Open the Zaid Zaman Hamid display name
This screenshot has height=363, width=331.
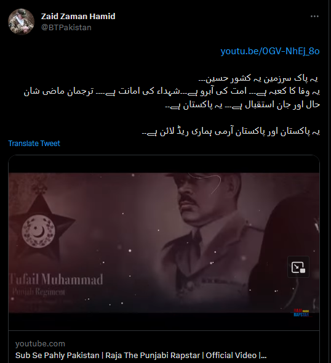tap(78, 16)
